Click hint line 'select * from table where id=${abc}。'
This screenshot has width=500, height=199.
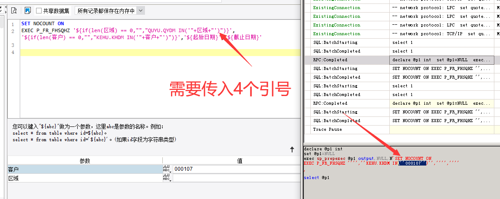[59, 133]
